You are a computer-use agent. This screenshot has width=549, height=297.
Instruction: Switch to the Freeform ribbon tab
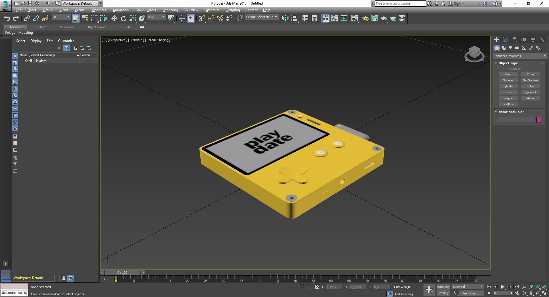41,27
